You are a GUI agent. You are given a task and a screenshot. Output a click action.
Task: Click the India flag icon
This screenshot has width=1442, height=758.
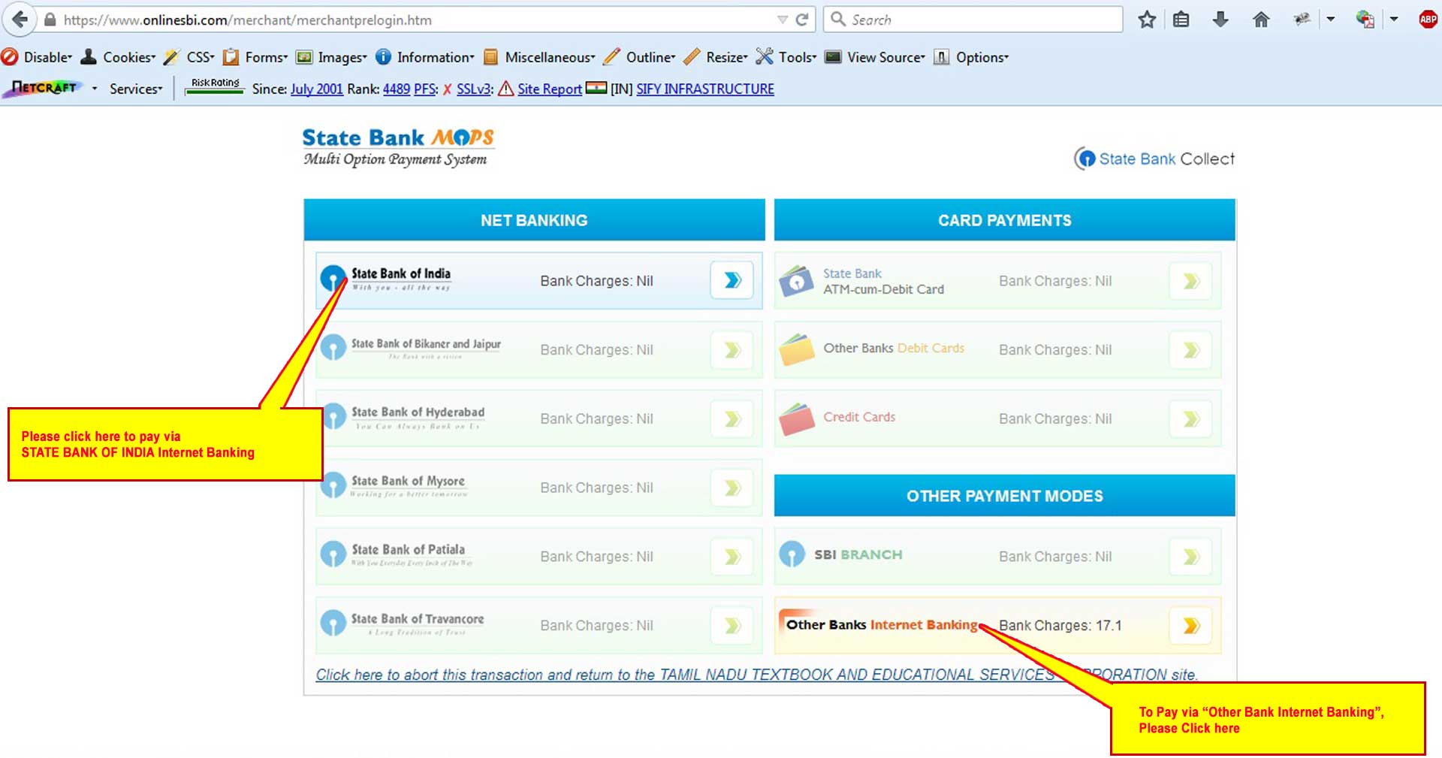(x=596, y=88)
